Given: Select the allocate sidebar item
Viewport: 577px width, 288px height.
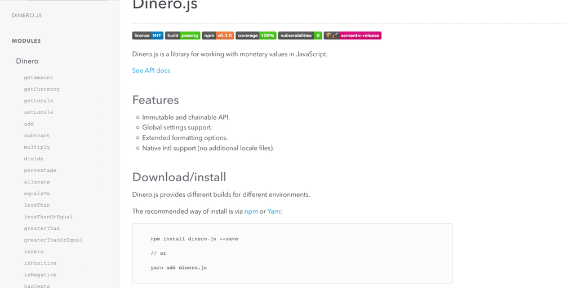Looking at the screenshot, I should tap(37, 182).
